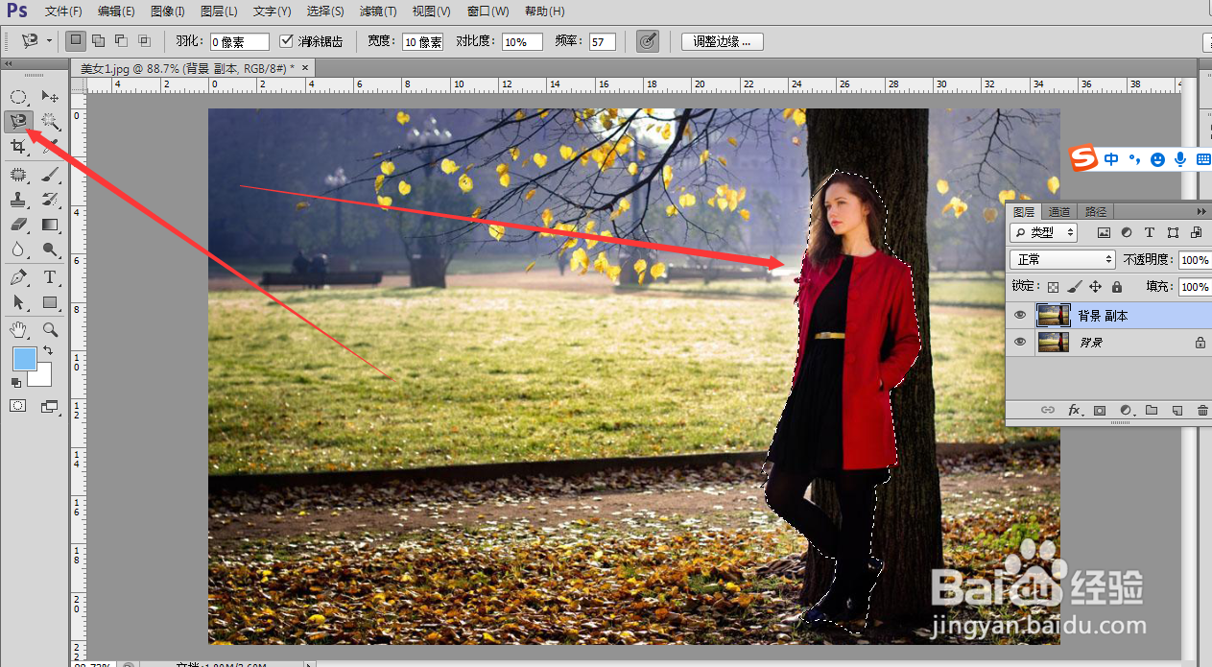Select the Pen tool
Image resolution: width=1212 pixels, height=667 pixels.
pyautogui.click(x=18, y=277)
